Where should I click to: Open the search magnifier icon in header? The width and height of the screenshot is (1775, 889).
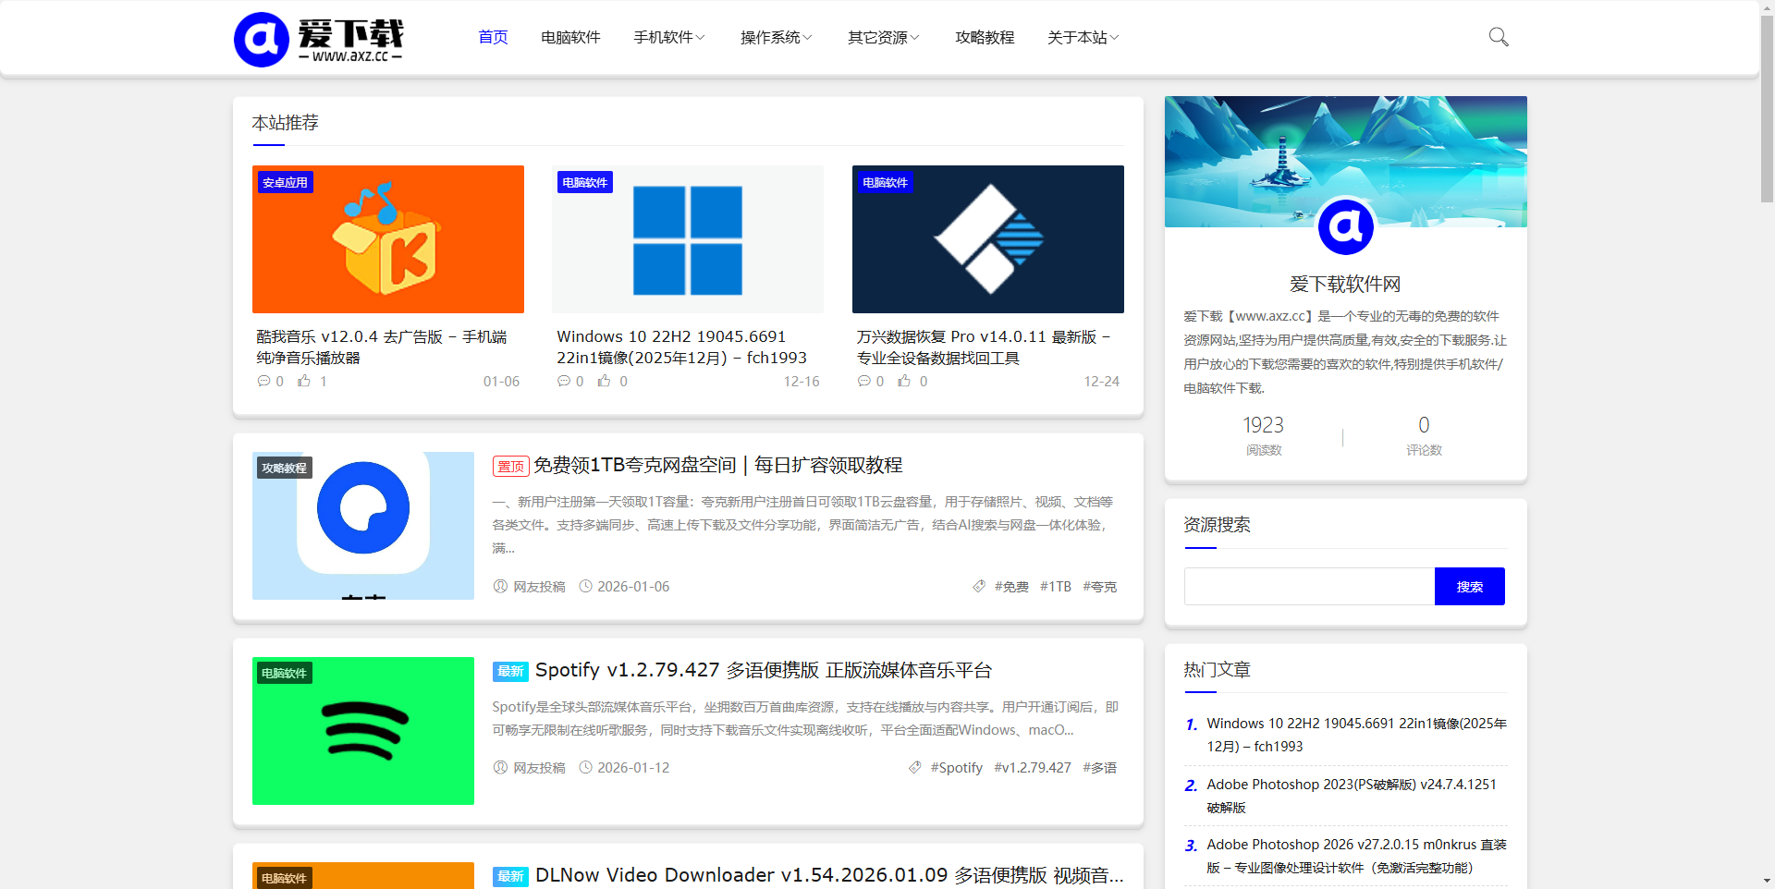[x=1499, y=37]
